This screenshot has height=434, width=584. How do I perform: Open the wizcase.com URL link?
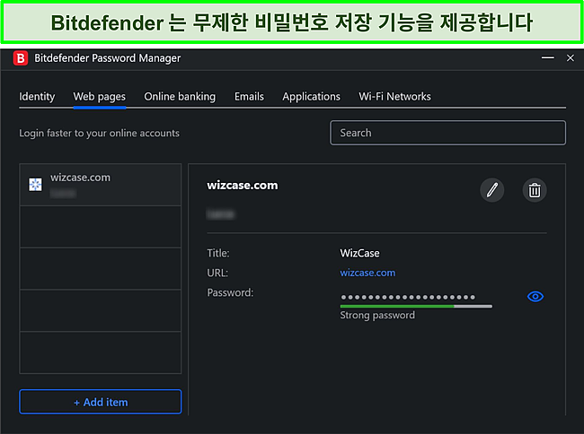367,273
